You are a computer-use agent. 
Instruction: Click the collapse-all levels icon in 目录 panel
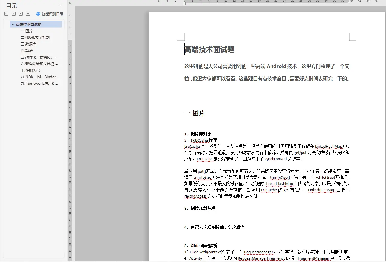point(14,13)
